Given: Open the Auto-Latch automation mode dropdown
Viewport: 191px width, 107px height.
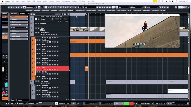Looking at the screenshot, I should click(x=31, y=7).
